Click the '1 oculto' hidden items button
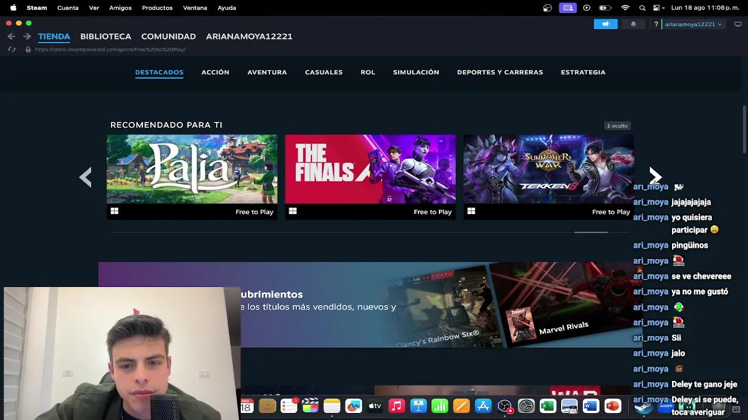Screen dimensions: 748x420 click(617, 125)
